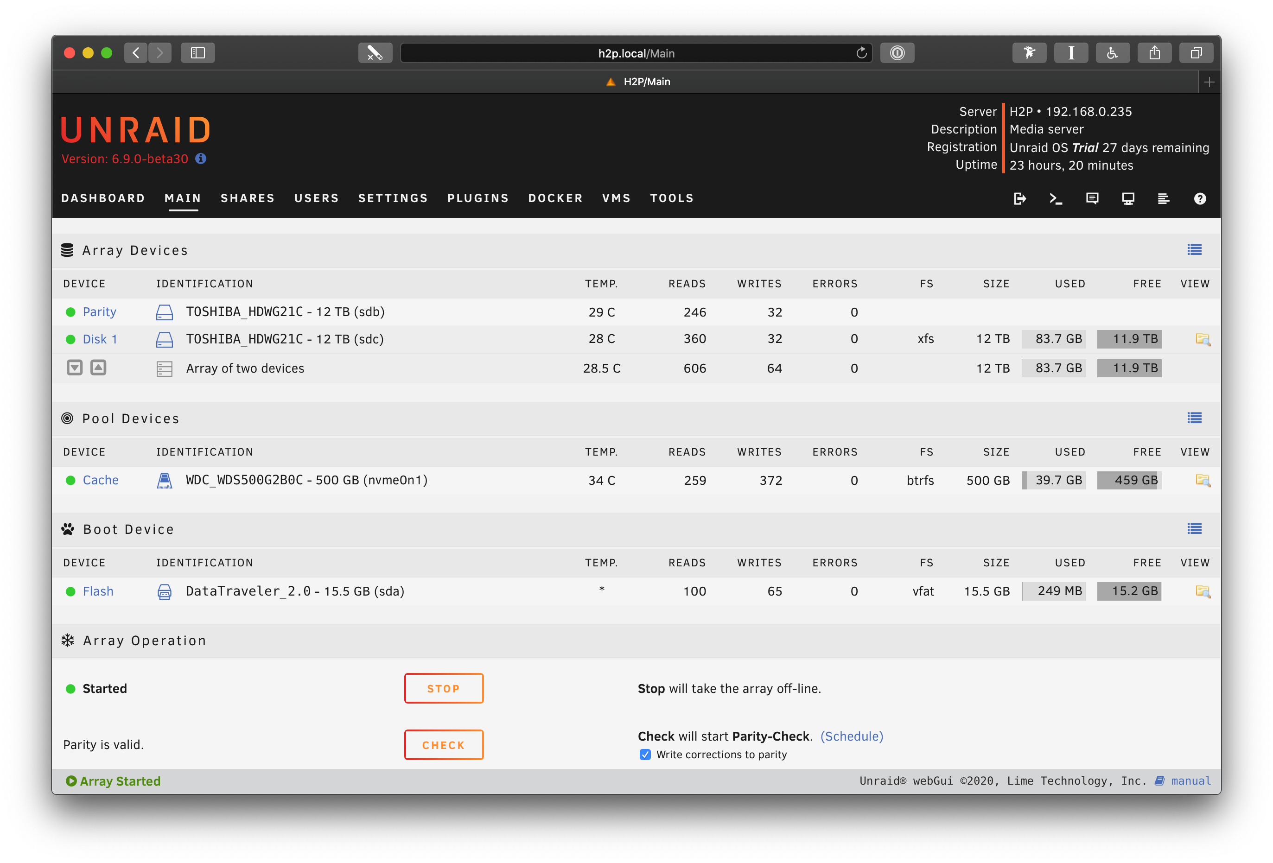Open the Disk 1 device link
Image resolution: width=1273 pixels, height=863 pixels.
pyautogui.click(x=100, y=340)
